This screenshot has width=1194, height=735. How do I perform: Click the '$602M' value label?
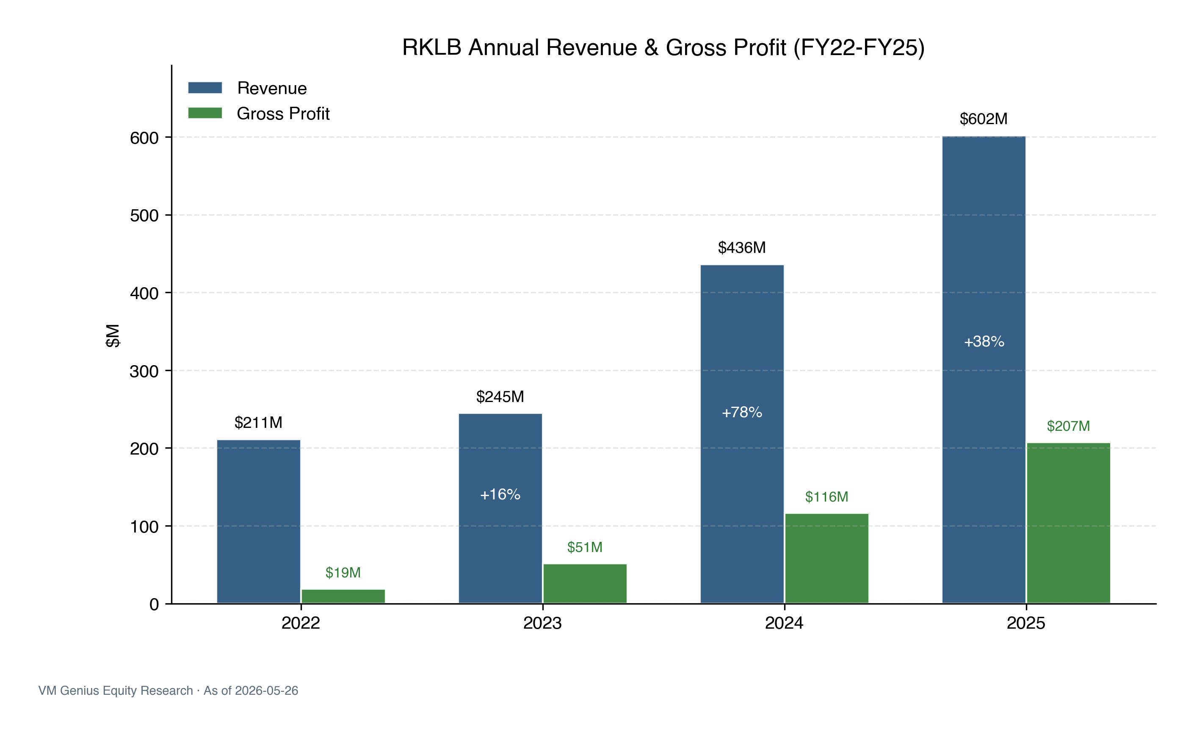[x=984, y=119]
